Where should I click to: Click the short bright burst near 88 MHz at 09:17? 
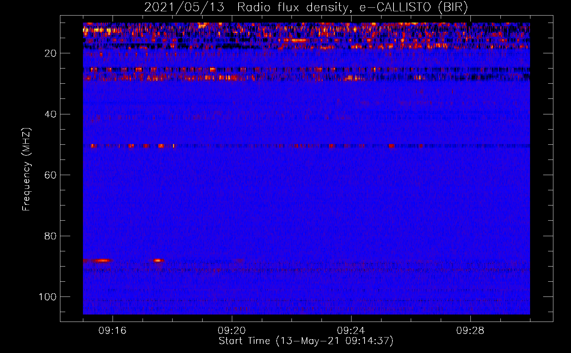[x=159, y=261]
